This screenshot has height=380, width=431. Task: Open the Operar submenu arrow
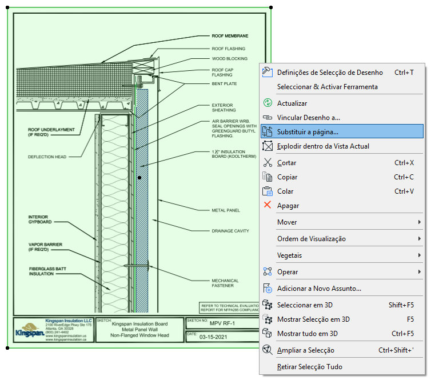(x=420, y=272)
